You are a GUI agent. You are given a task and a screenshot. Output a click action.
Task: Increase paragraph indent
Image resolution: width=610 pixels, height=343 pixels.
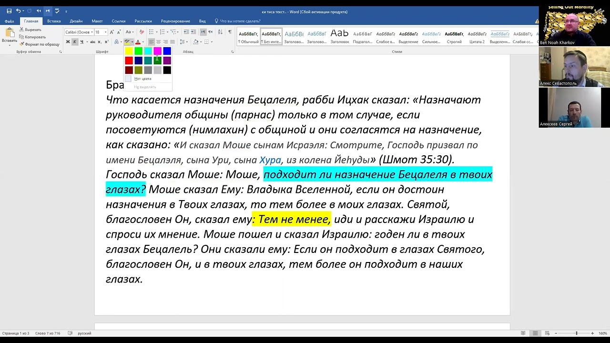[x=193, y=32]
